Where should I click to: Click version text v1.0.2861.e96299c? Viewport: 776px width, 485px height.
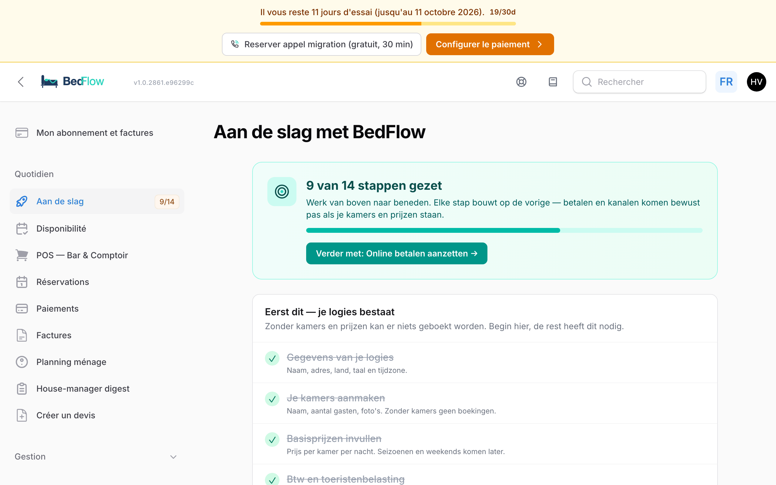click(164, 82)
